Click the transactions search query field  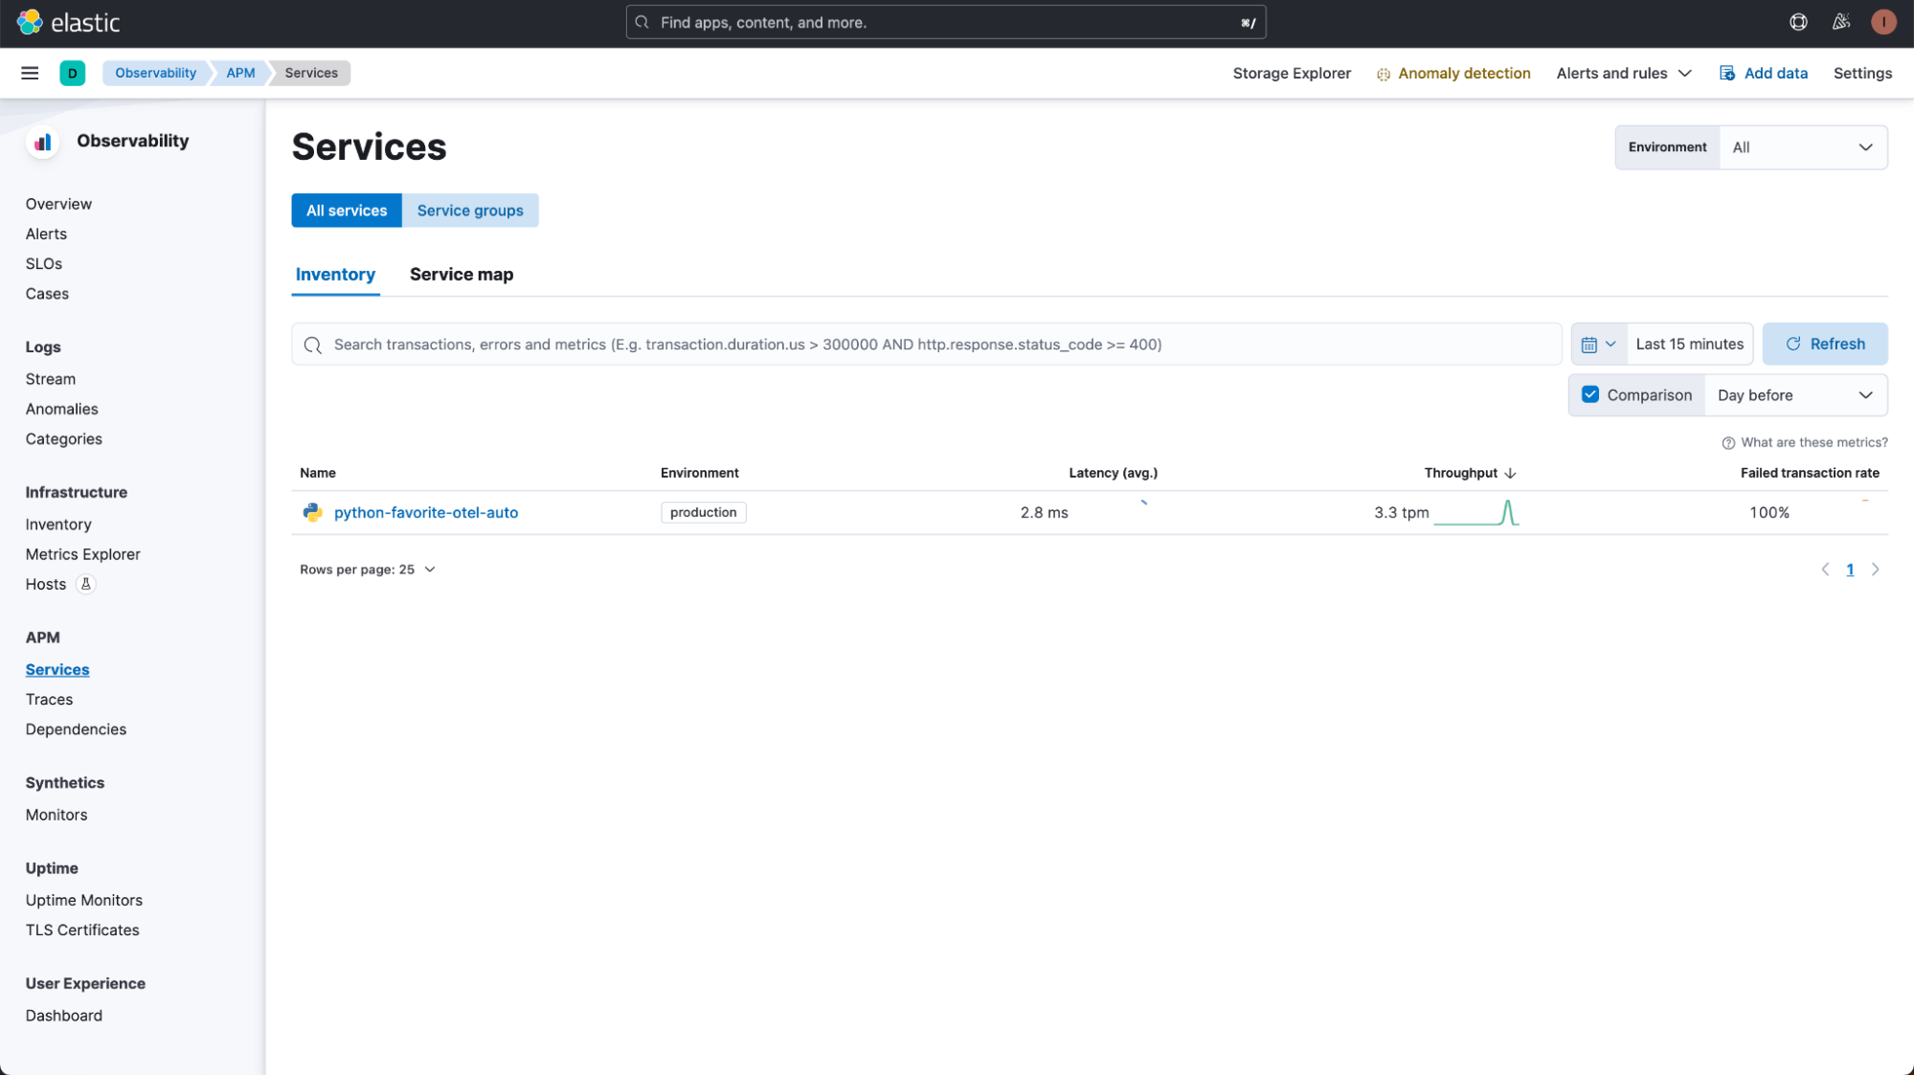coord(925,344)
